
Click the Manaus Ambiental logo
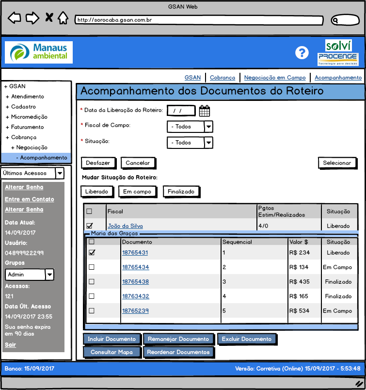[x=39, y=52]
